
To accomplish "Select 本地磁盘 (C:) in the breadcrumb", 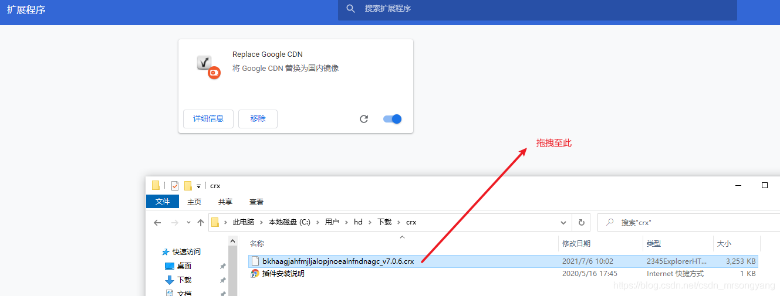I will pos(289,222).
